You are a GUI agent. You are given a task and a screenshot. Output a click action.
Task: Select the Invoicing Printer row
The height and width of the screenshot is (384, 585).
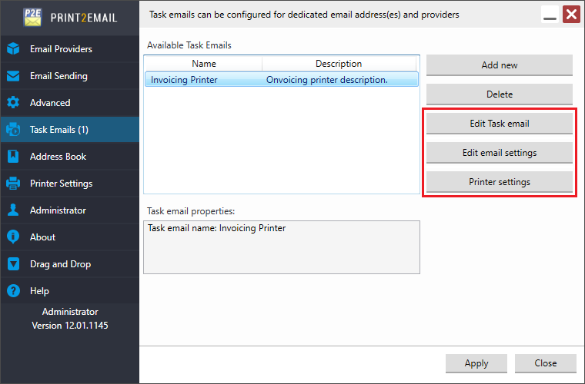281,80
